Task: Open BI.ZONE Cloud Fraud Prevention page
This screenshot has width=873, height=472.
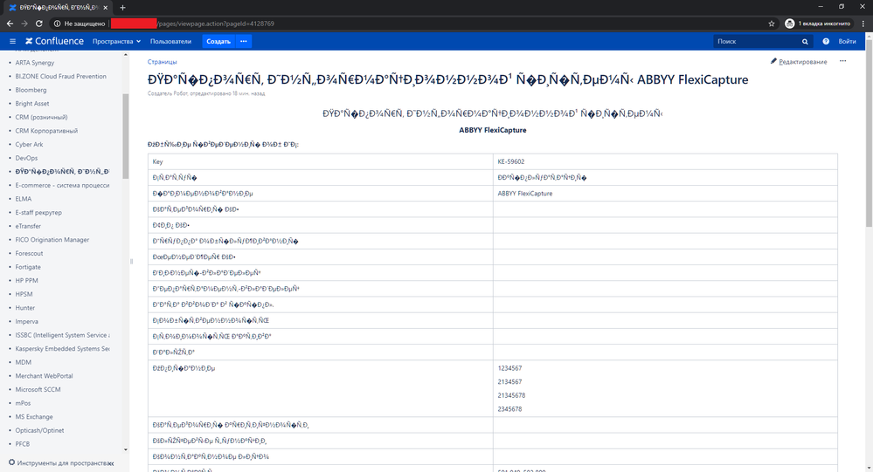Action: [60, 76]
